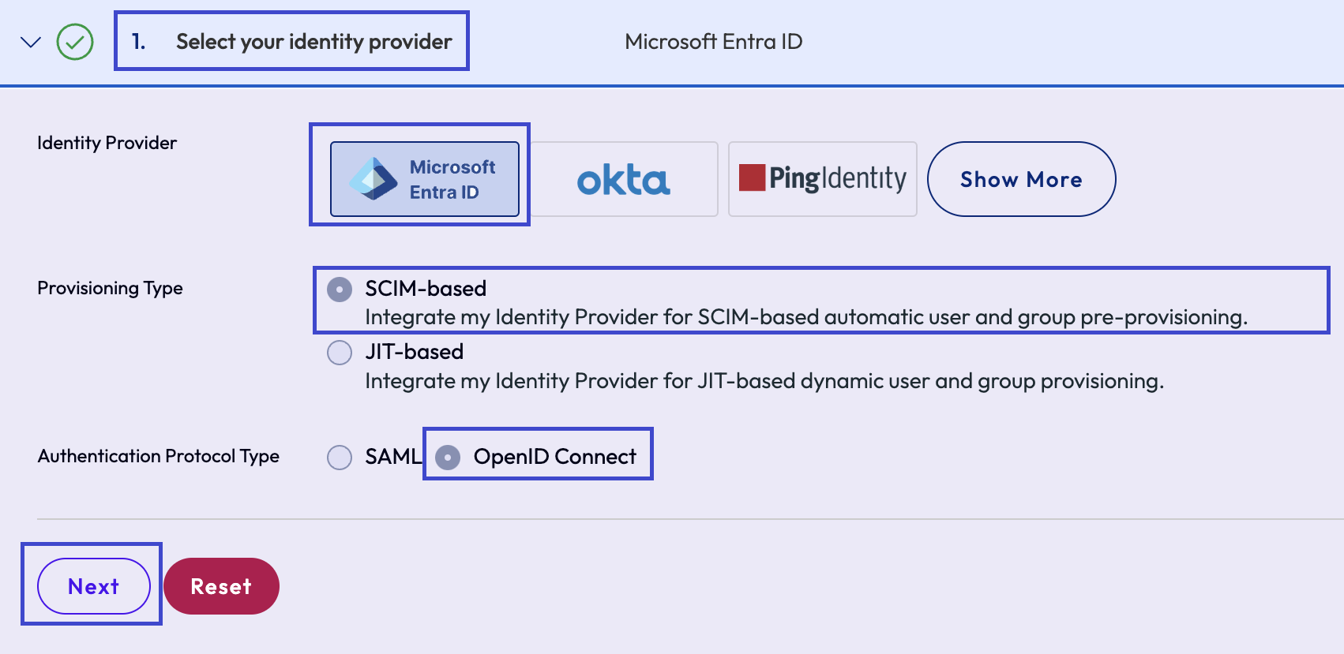Image resolution: width=1344 pixels, height=654 pixels.
Task: Select SAML authentication protocol radio
Action: (340, 457)
